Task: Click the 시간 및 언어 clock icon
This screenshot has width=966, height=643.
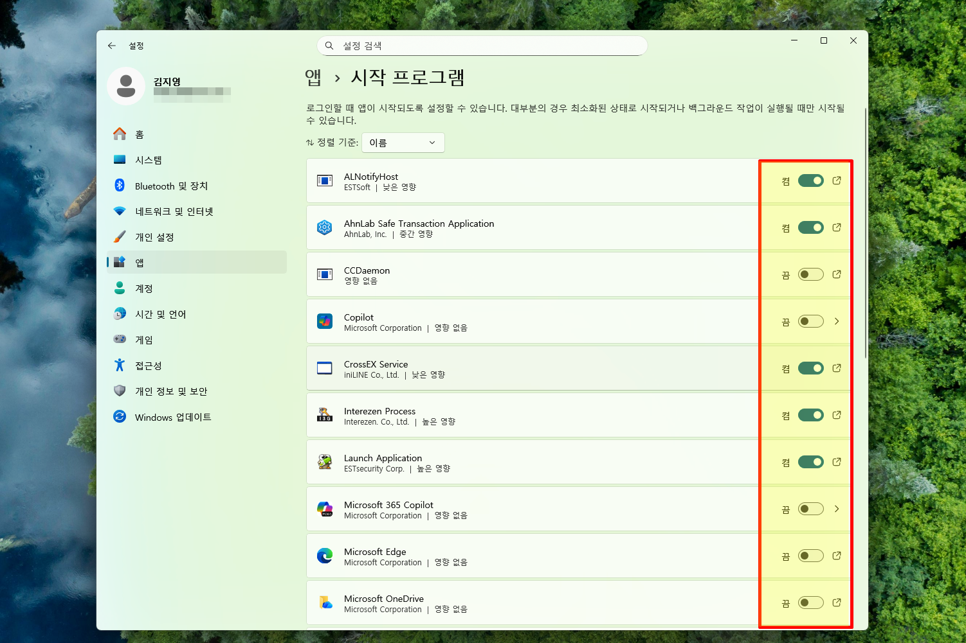Action: (x=120, y=313)
